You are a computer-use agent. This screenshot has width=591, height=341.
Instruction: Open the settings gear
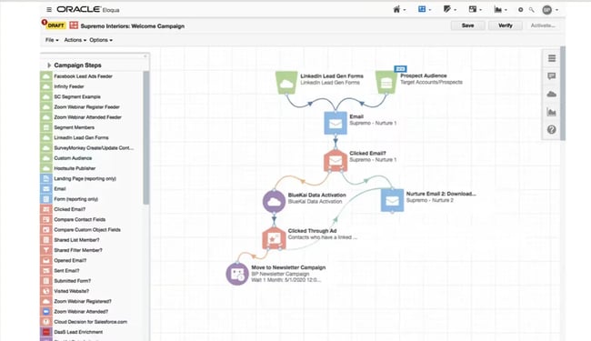point(520,10)
